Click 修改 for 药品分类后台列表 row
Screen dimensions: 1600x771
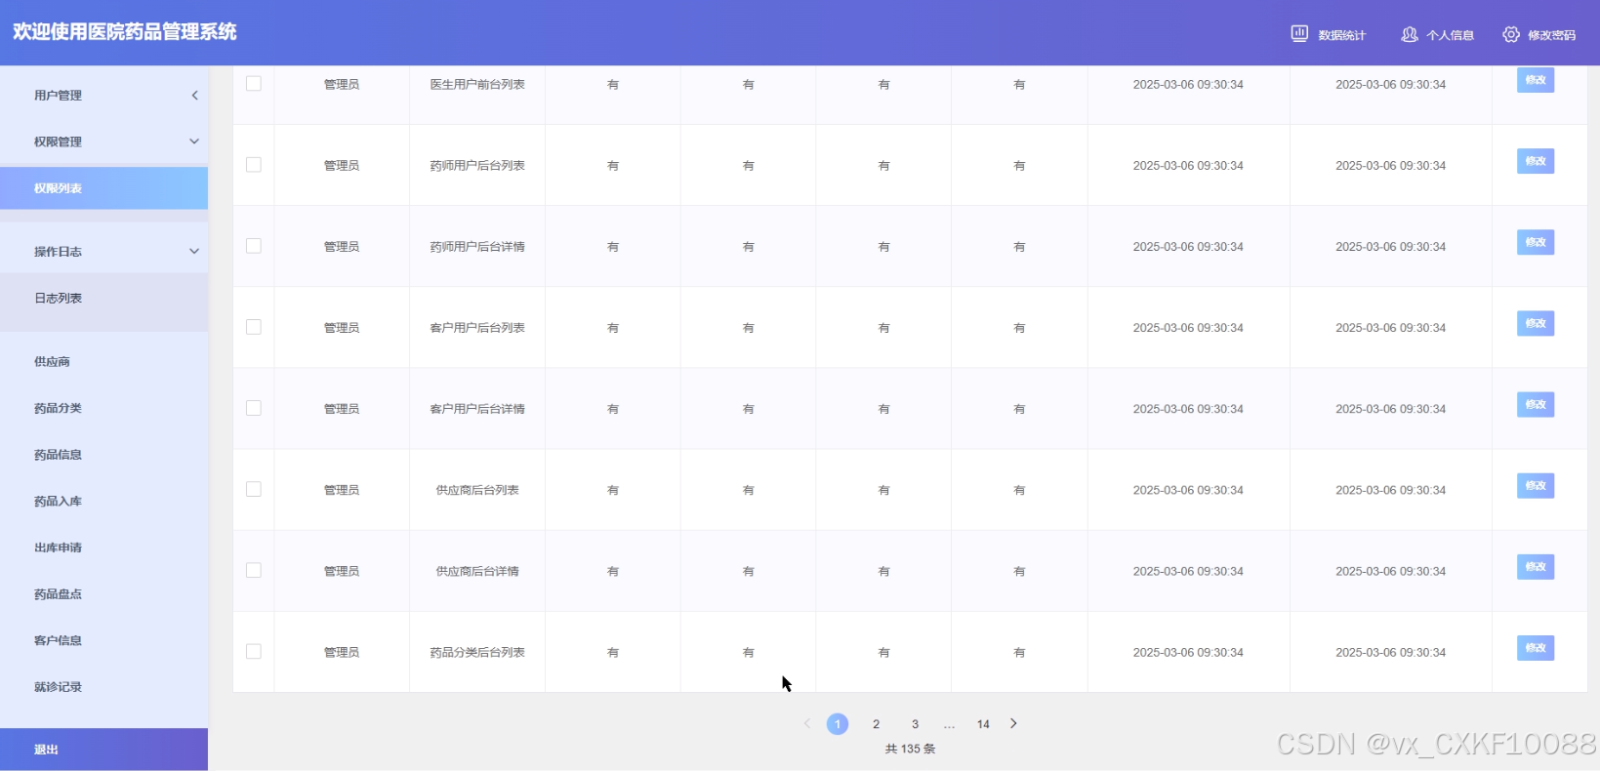(x=1536, y=648)
